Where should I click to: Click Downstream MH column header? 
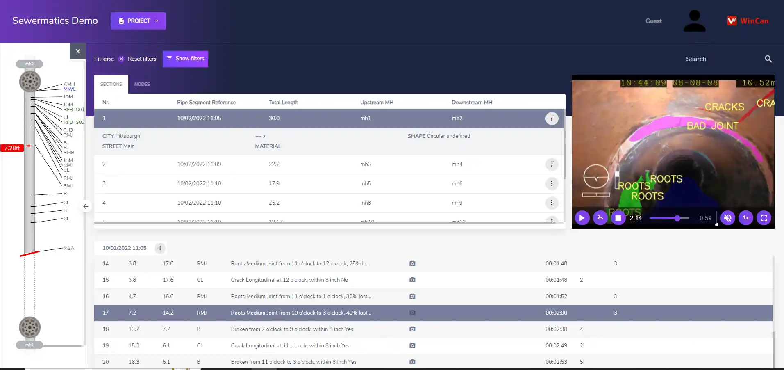pyautogui.click(x=472, y=103)
